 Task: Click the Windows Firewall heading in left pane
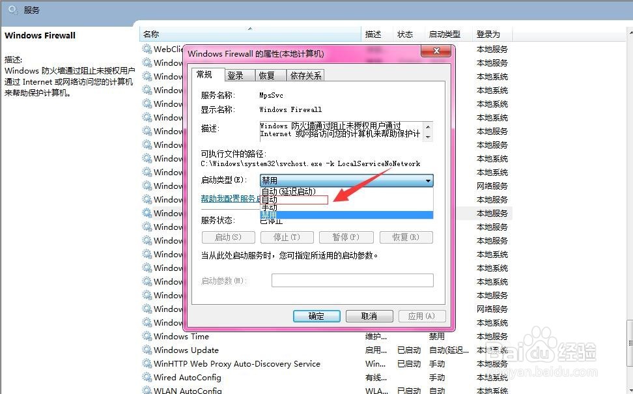(40, 36)
